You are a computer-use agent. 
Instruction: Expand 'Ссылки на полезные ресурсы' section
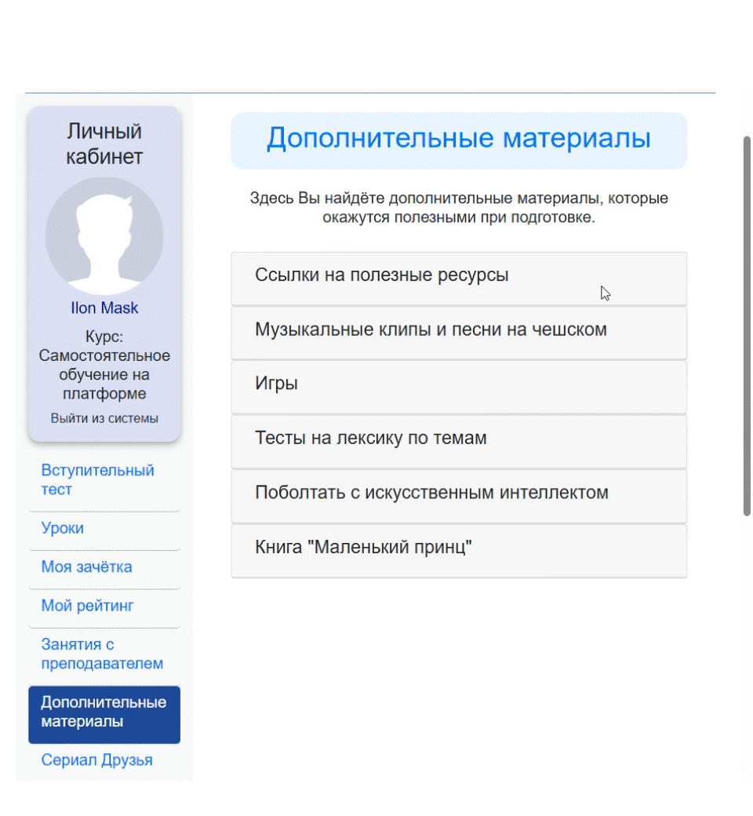click(459, 276)
